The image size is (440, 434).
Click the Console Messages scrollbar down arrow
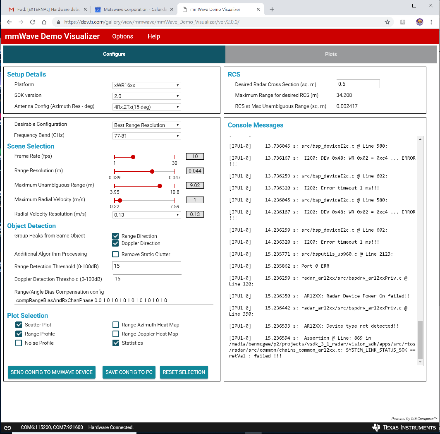point(420,362)
